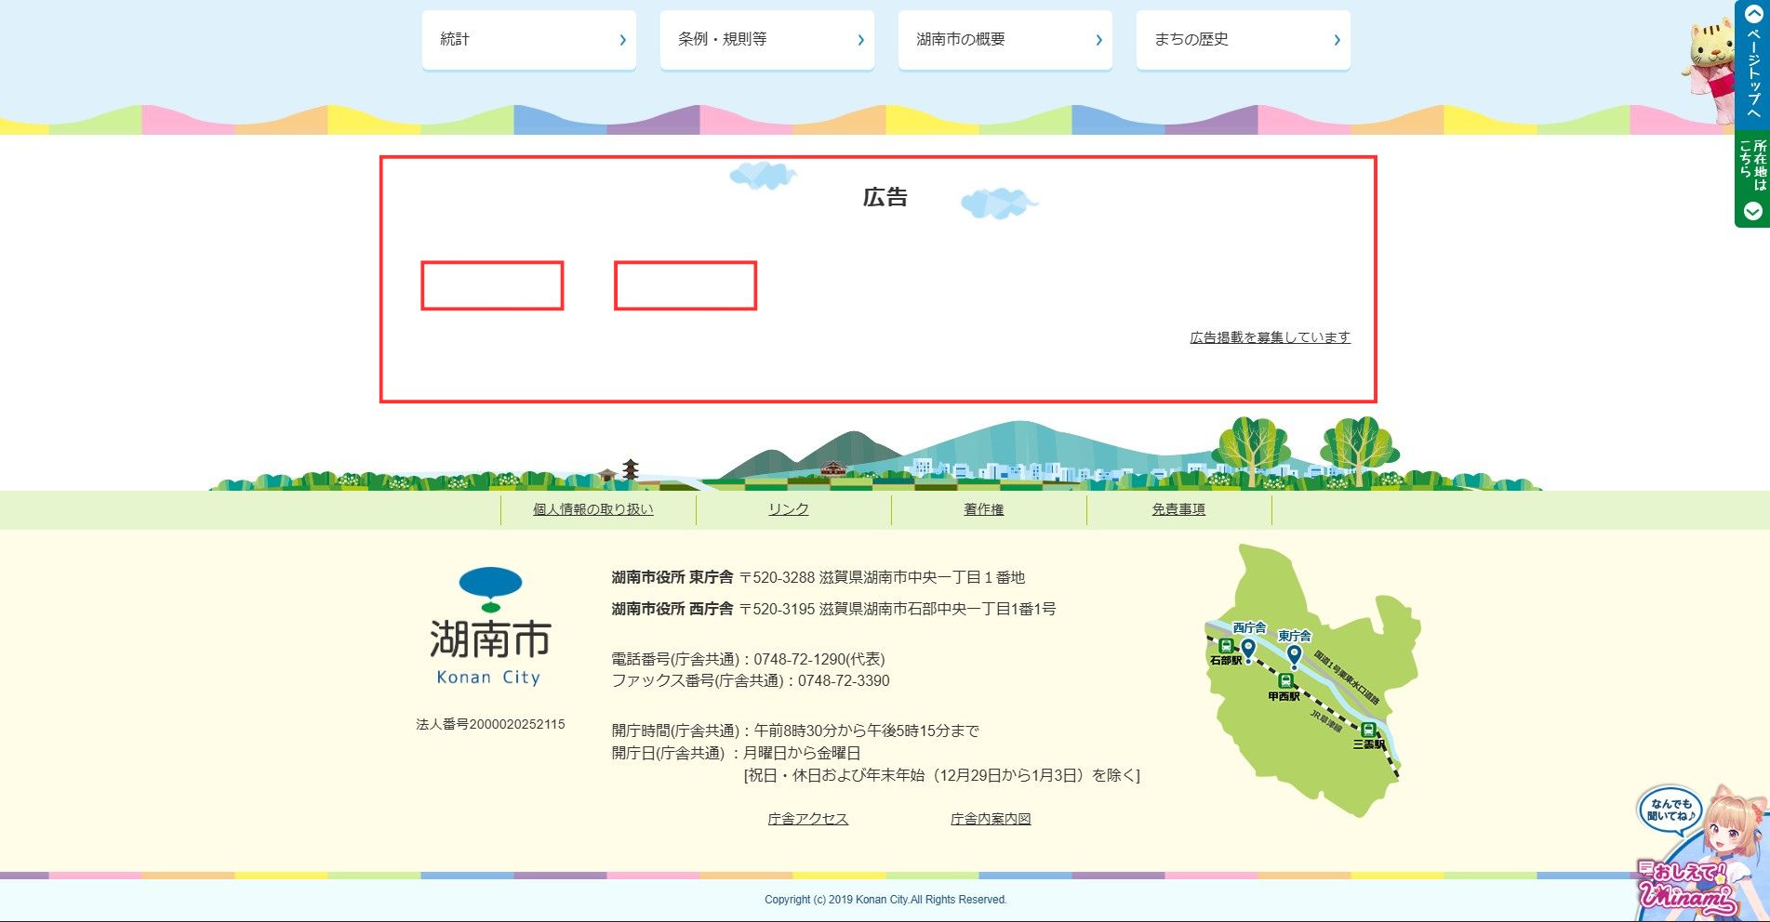Click the 開庁日 月曜日から金曜日 line
This screenshot has width=1770, height=922.
point(736,753)
